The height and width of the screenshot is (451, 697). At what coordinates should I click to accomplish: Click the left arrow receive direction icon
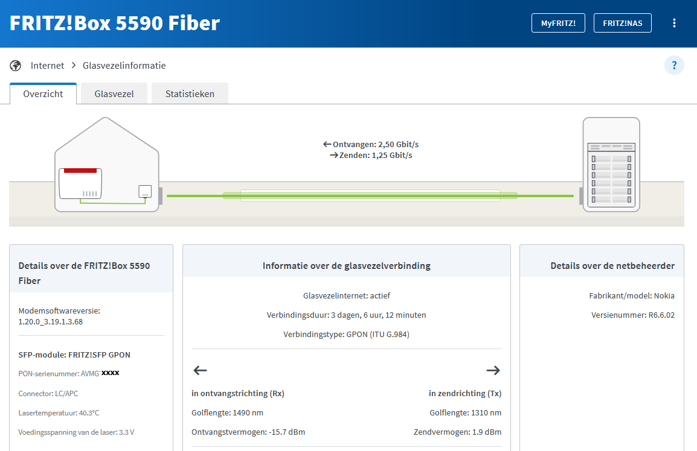point(200,370)
